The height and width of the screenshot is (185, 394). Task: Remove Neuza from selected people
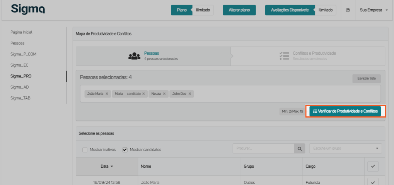[x=164, y=94]
